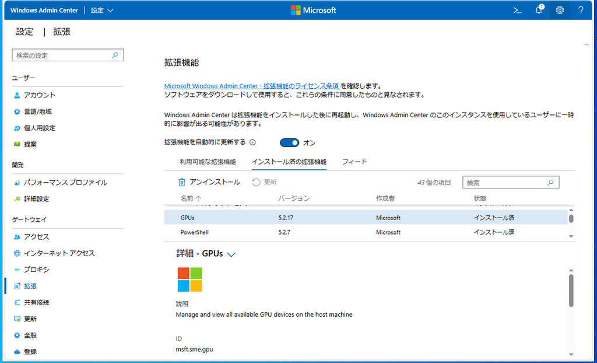Image resolution: width=597 pixels, height=363 pixels.
Task: Toggle the 拡張機能を自動的に更新する switch off
Action: (x=289, y=142)
